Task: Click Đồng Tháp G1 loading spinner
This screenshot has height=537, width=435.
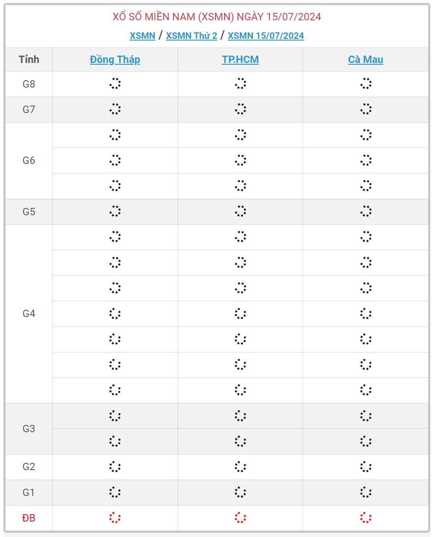Action: (x=115, y=492)
